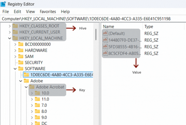Sort values by the Name column header
This screenshot has width=186, height=125.
[108, 27]
